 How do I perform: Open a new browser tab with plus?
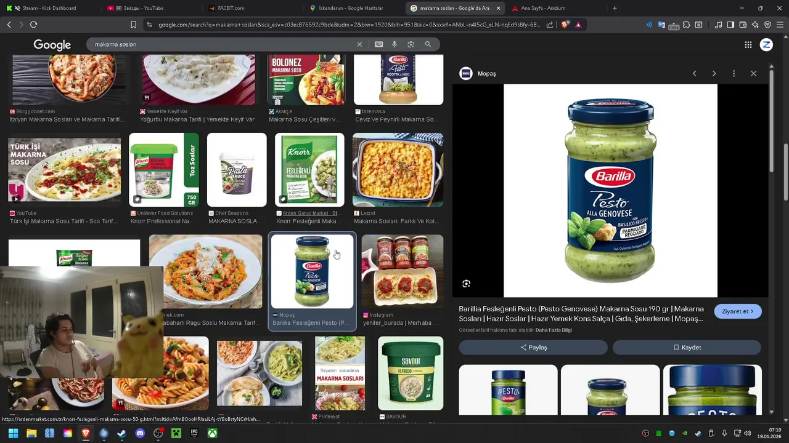pos(615,8)
